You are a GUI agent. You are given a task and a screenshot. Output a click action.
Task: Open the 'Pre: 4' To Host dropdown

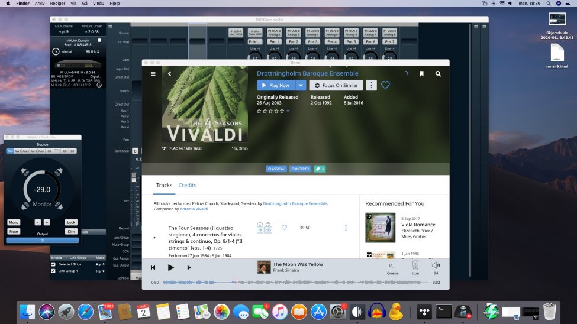pyautogui.click(x=332, y=41)
